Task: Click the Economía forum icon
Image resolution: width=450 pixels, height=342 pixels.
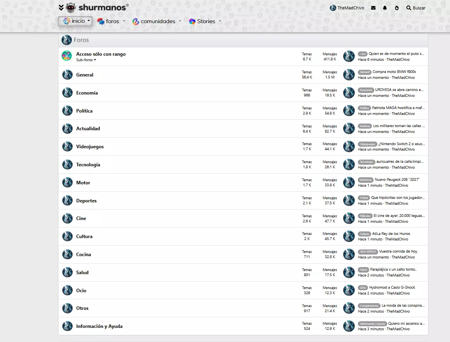Action: pos(67,93)
